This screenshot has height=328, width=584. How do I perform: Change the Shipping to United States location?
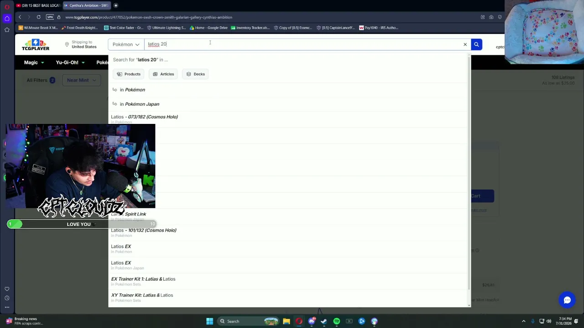click(80, 45)
